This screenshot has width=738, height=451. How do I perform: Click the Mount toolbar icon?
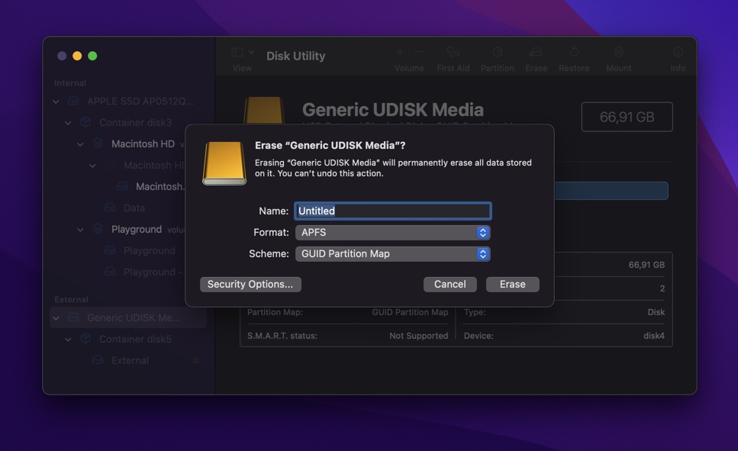[618, 52]
